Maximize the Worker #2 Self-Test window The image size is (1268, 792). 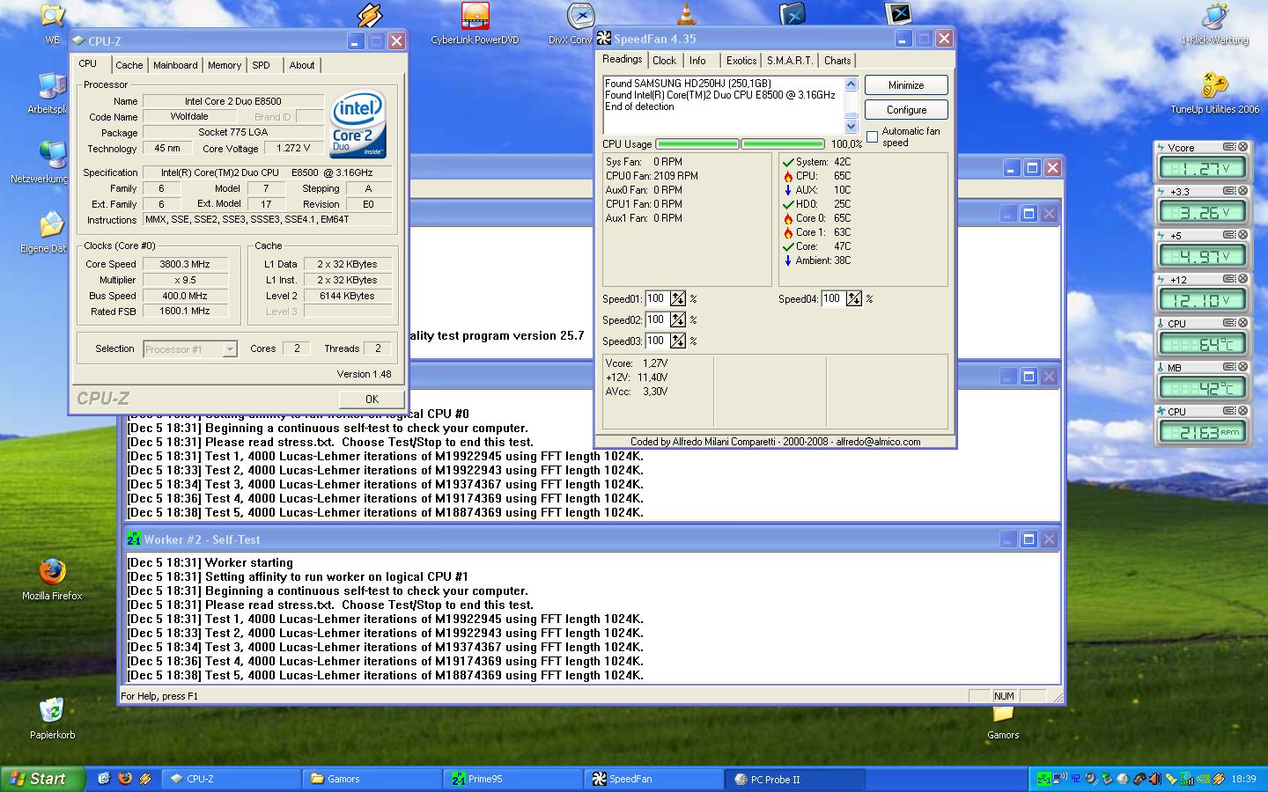[1028, 539]
